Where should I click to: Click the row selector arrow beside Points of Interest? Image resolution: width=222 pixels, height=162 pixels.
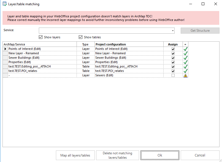click(5, 49)
